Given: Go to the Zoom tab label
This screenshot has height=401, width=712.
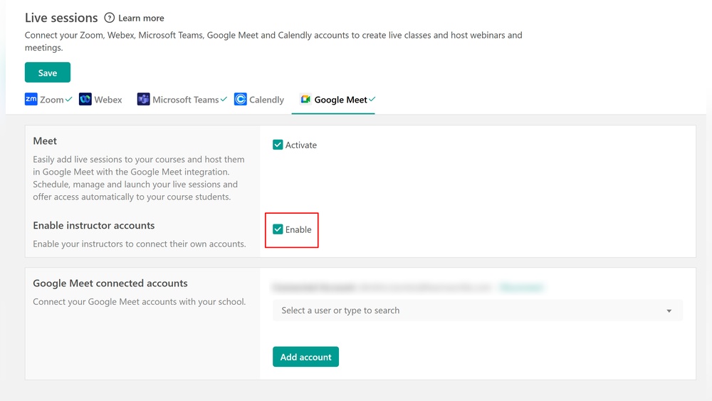Looking at the screenshot, I should click(x=51, y=100).
